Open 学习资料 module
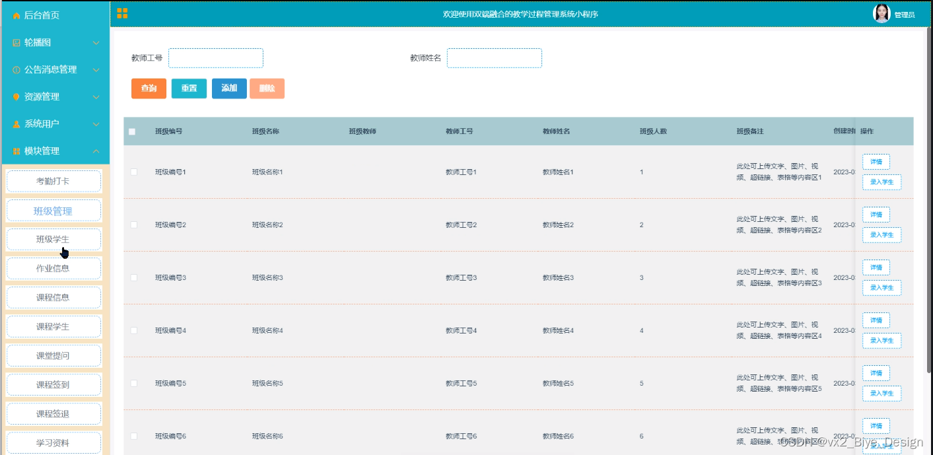The width and height of the screenshot is (933, 455). pyautogui.click(x=53, y=442)
